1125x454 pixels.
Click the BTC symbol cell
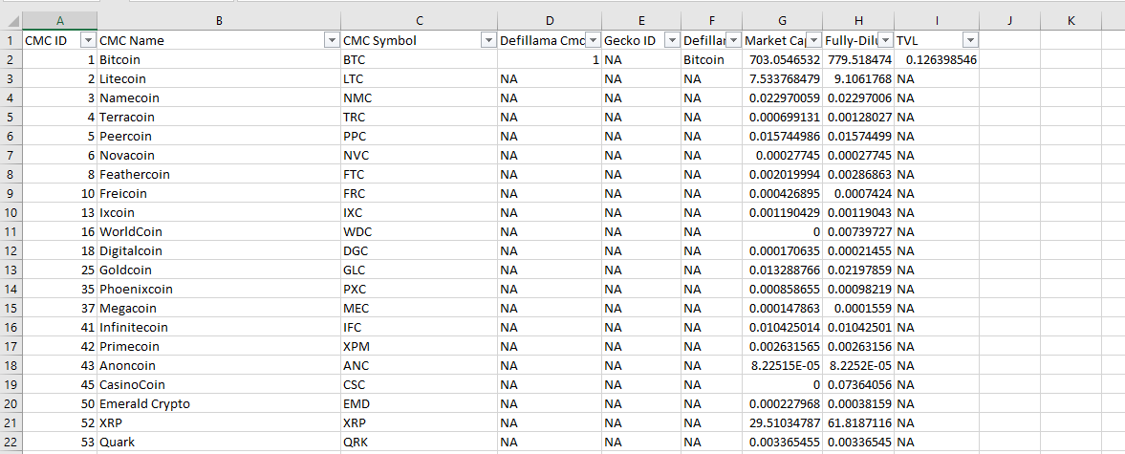(419, 60)
